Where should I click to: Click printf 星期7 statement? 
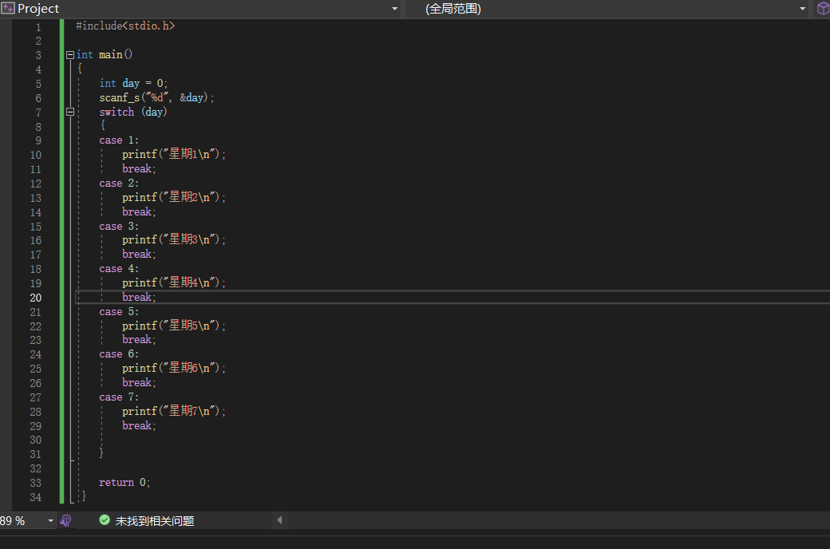point(174,411)
